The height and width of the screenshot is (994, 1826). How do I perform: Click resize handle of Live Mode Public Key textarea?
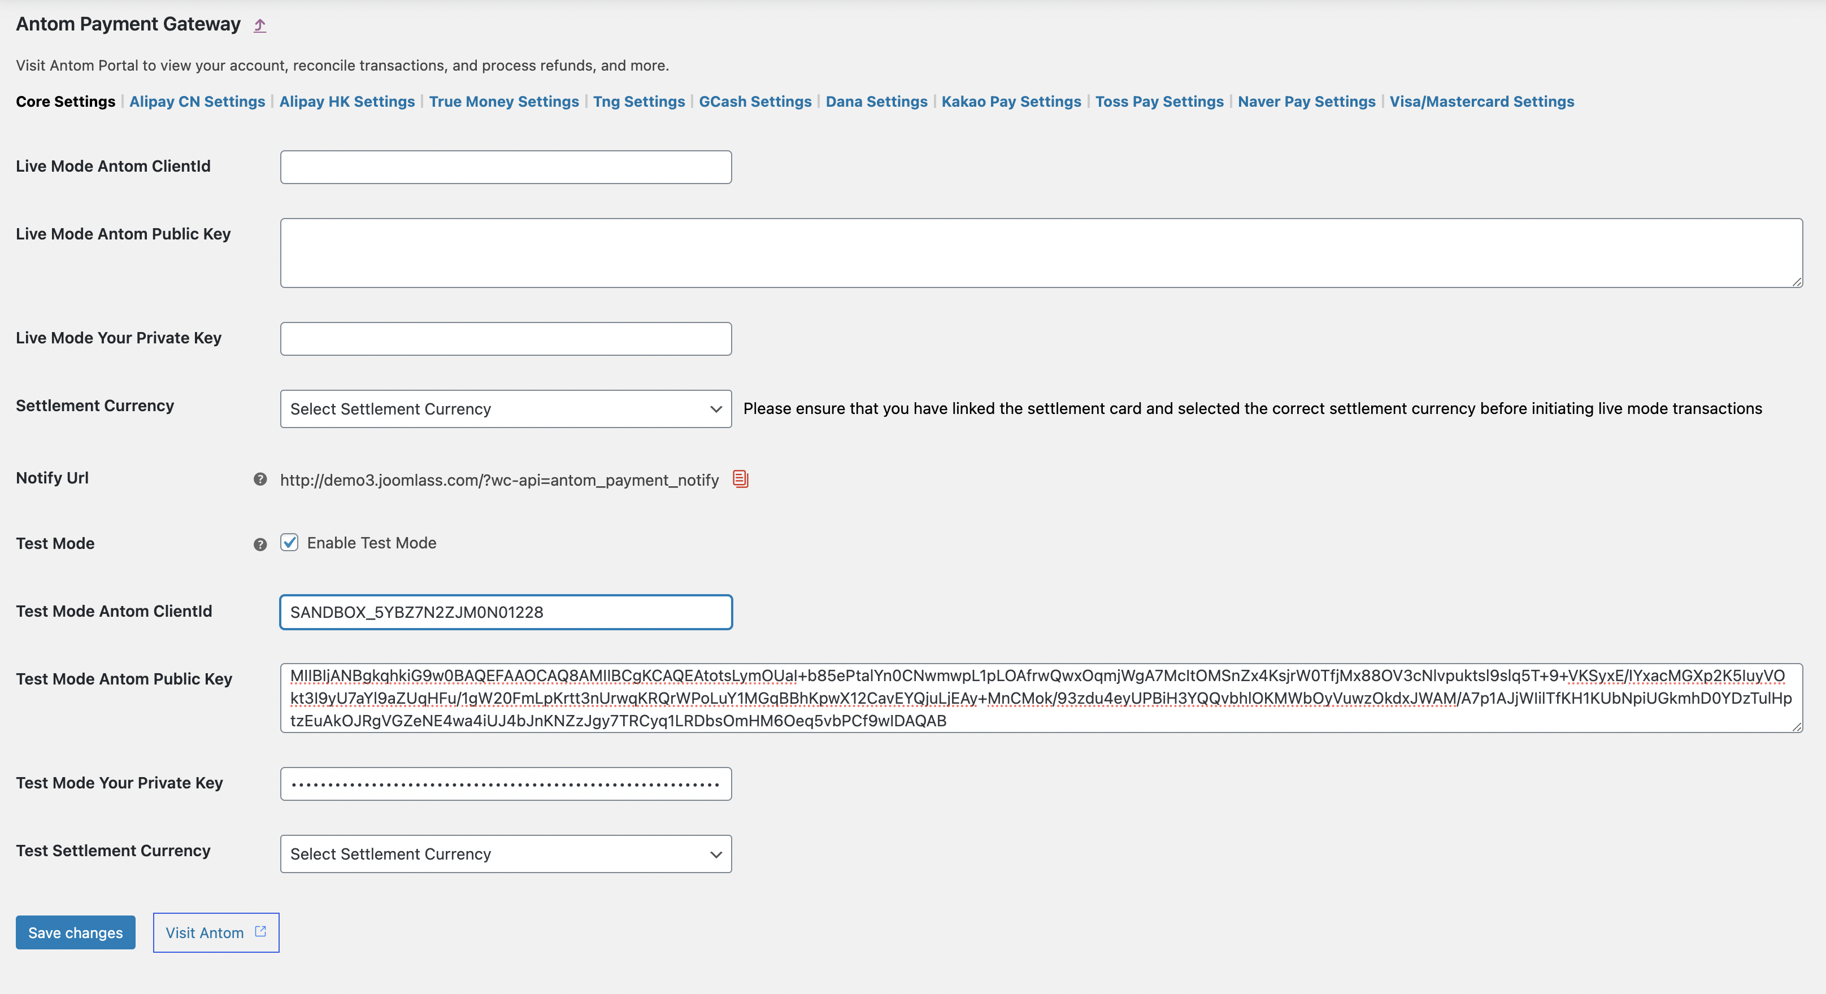(x=1797, y=282)
